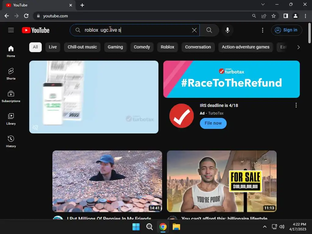Clear the search box text with X
The width and height of the screenshot is (312, 234).
[194, 30]
